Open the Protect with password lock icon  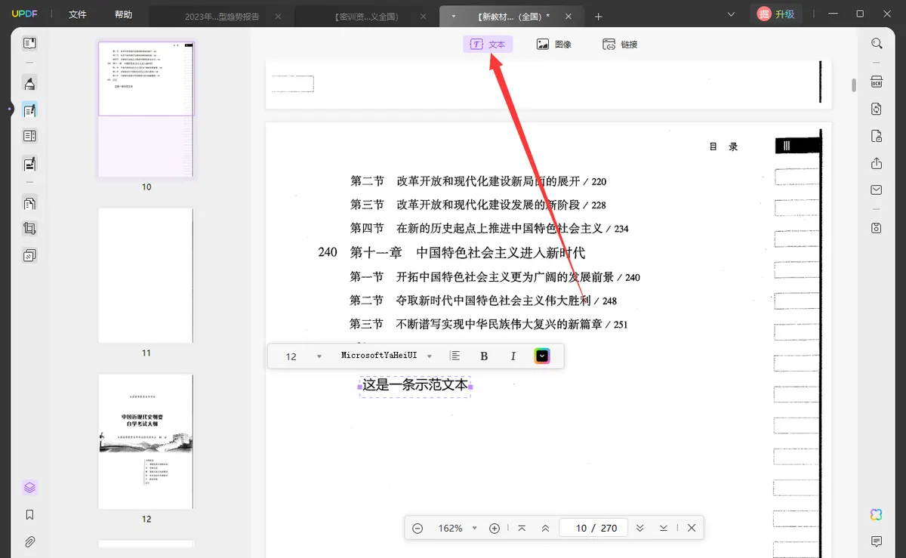click(x=877, y=136)
